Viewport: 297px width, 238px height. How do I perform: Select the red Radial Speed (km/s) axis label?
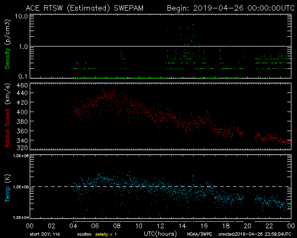click(7, 116)
